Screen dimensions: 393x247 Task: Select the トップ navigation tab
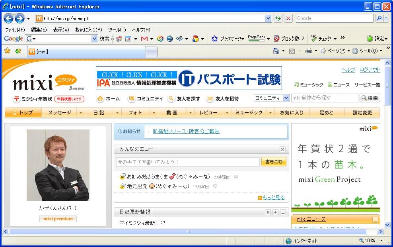[23, 113]
